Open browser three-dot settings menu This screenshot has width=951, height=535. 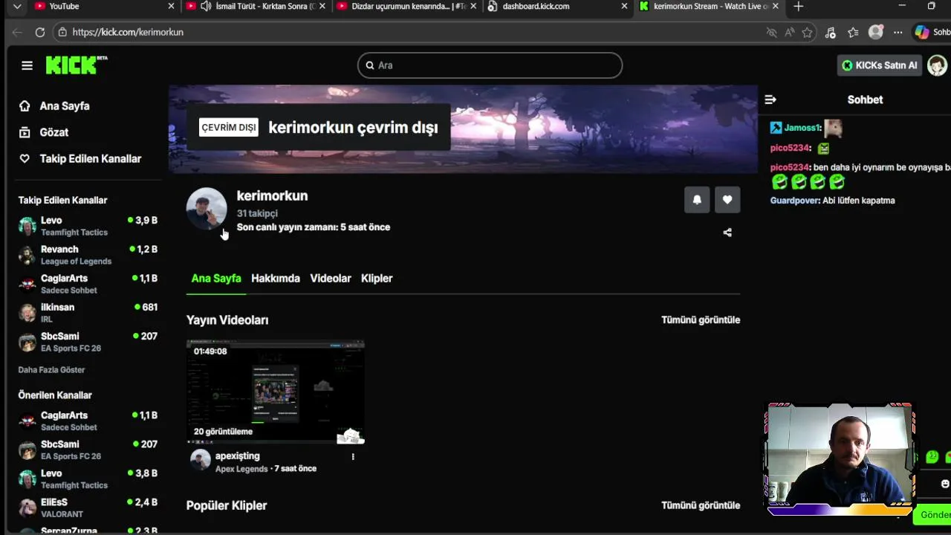click(898, 32)
